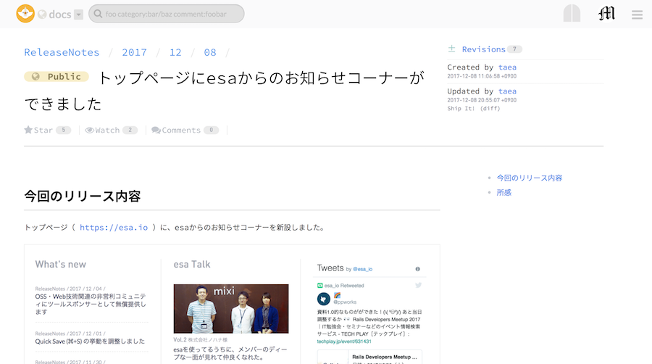The image size is (652, 364).
Task: Click @esa_io handle in Tweets header
Action: 363,269
